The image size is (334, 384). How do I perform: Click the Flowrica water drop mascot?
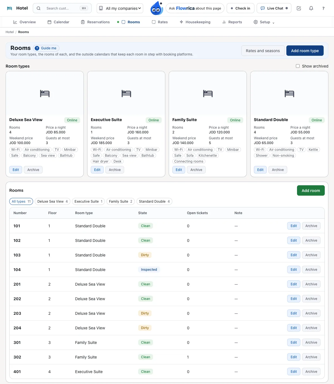(157, 8)
